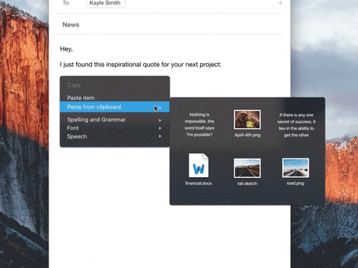Select the financial.docx Word document icon

click(x=198, y=165)
